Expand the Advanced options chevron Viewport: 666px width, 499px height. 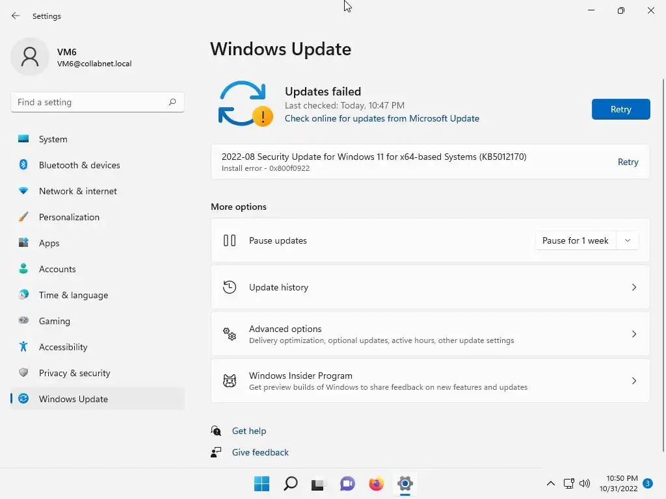pyautogui.click(x=634, y=334)
